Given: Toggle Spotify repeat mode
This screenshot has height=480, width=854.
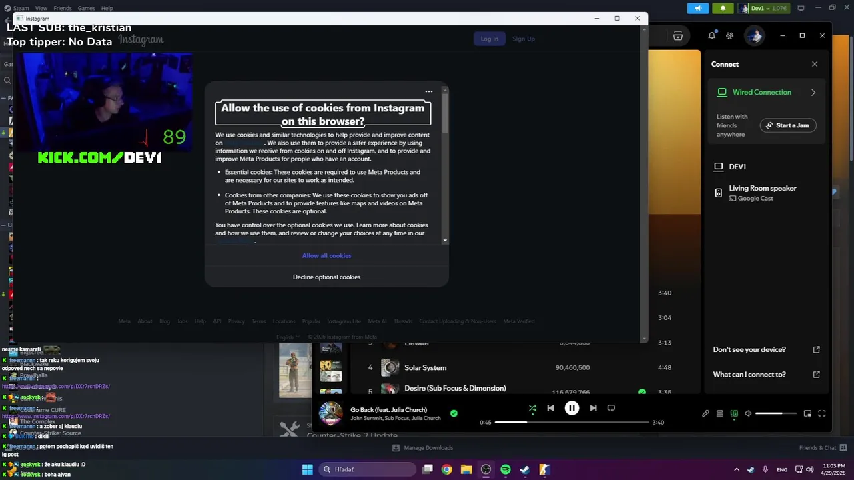Looking at the screenshot, I should click(611, 408).
